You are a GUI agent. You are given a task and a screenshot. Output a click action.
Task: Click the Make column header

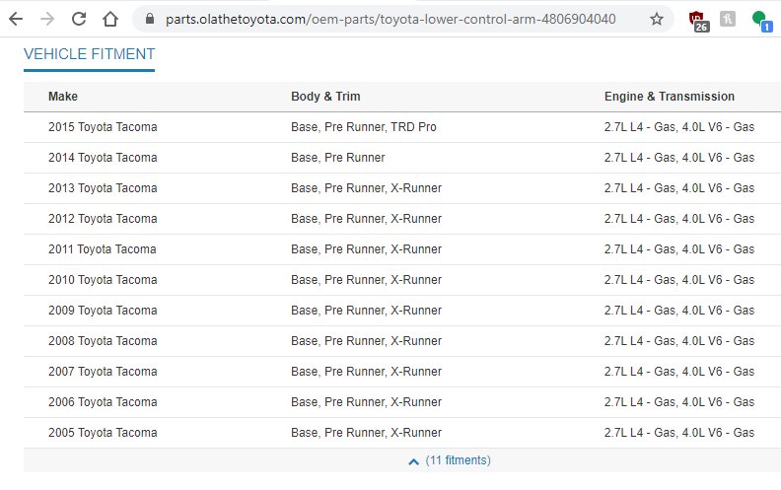pos(63,96)
